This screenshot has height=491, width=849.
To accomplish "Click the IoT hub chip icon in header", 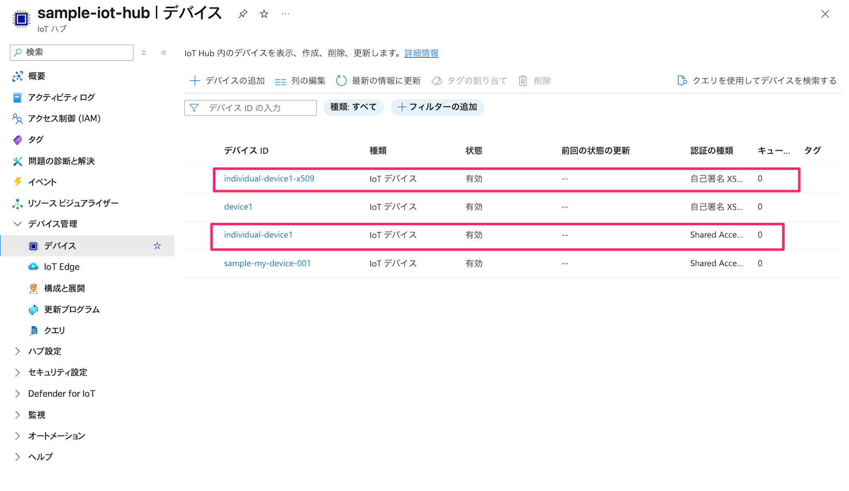I will click(x=21, y=19).
